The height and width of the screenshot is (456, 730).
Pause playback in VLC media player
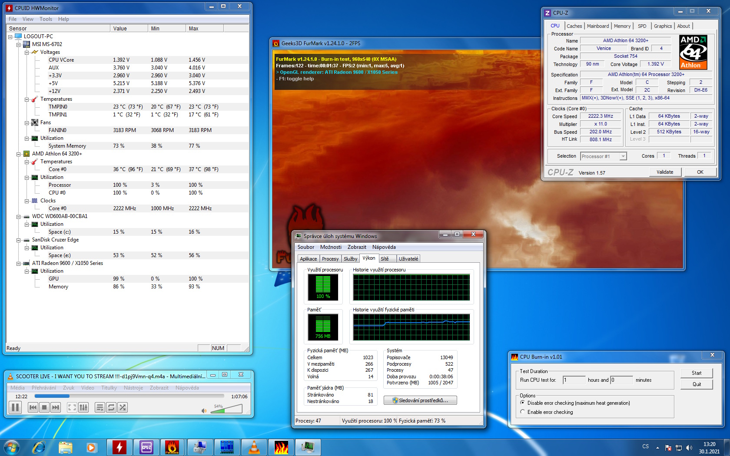point(15,407)
